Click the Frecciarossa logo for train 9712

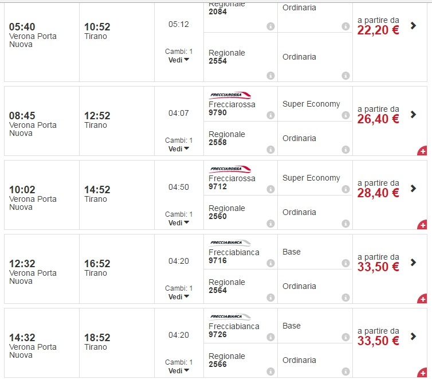point(230,169)
